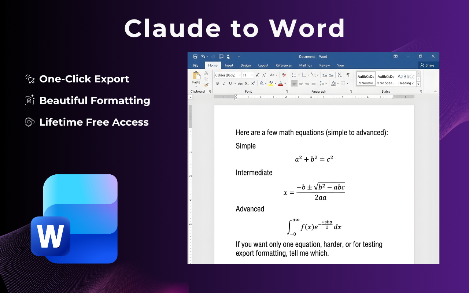Switch to the Layout tab
Screen dimensions: 469x293
263,65
